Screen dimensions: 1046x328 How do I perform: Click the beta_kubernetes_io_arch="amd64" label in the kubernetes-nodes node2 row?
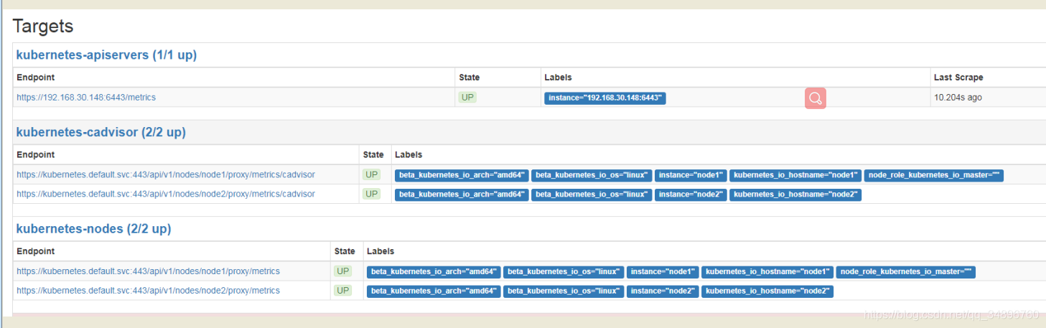click(434, 291)
